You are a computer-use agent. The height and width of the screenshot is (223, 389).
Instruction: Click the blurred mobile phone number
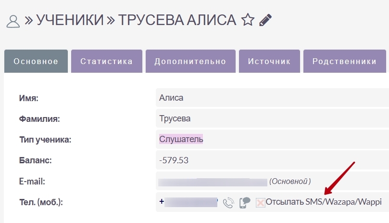click(190, 202)
